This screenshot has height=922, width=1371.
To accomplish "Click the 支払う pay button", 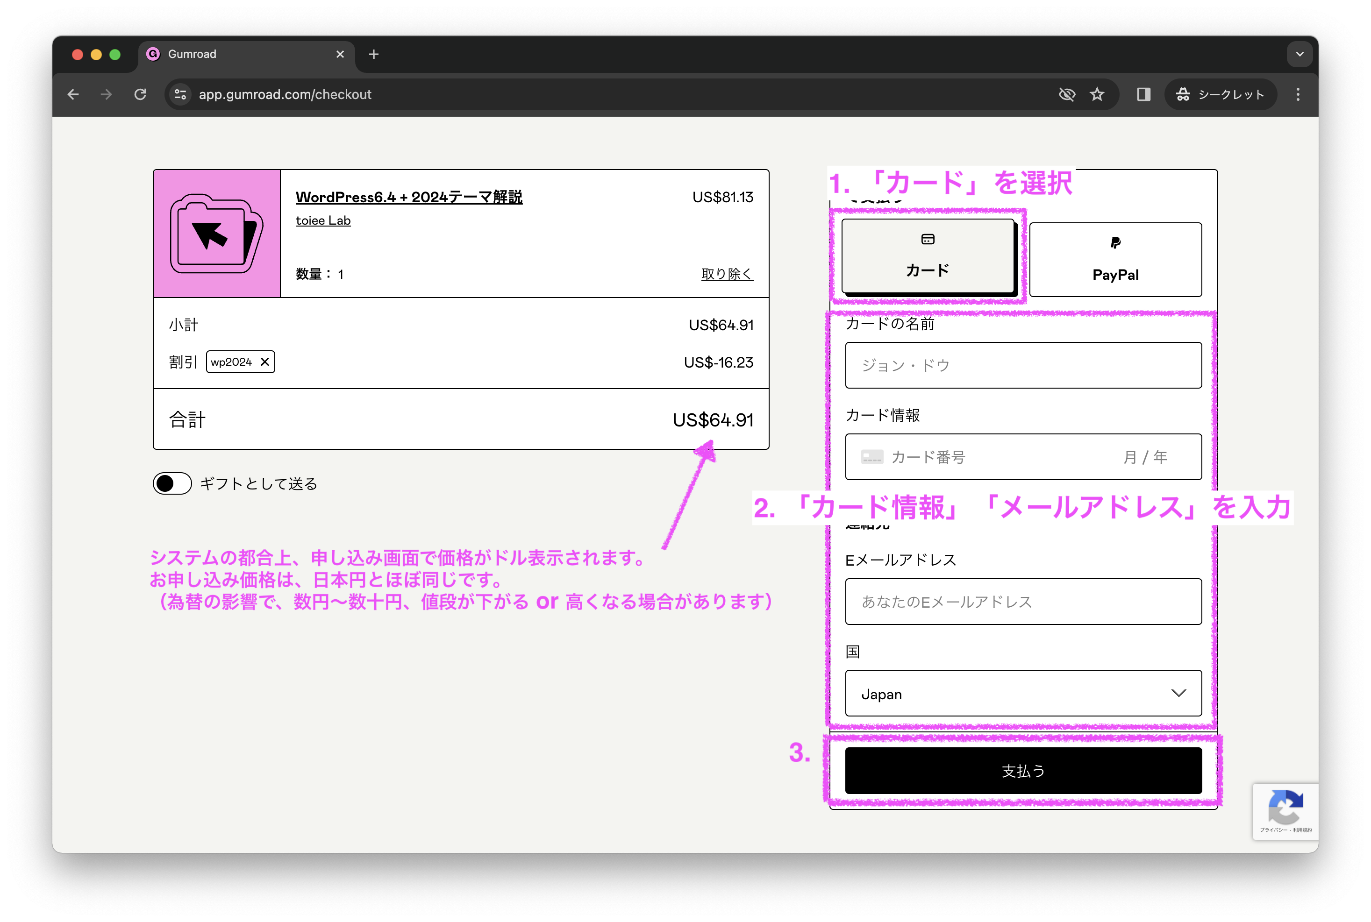I will (1023, 770).
